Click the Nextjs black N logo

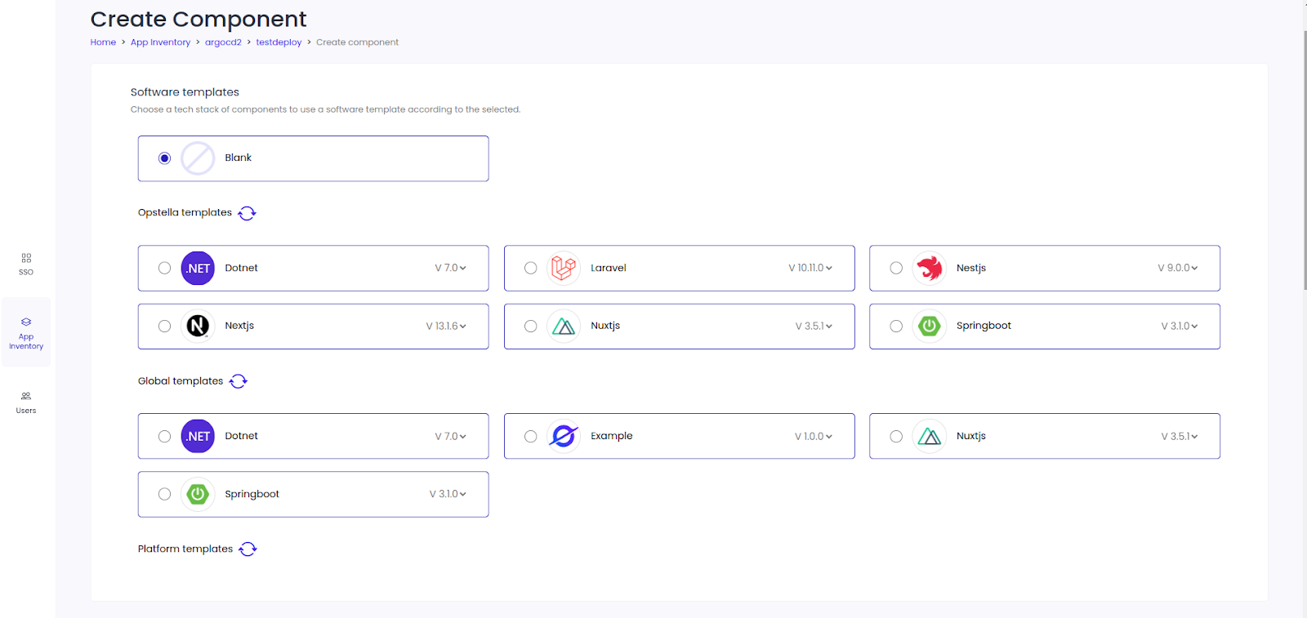point(198,326)
